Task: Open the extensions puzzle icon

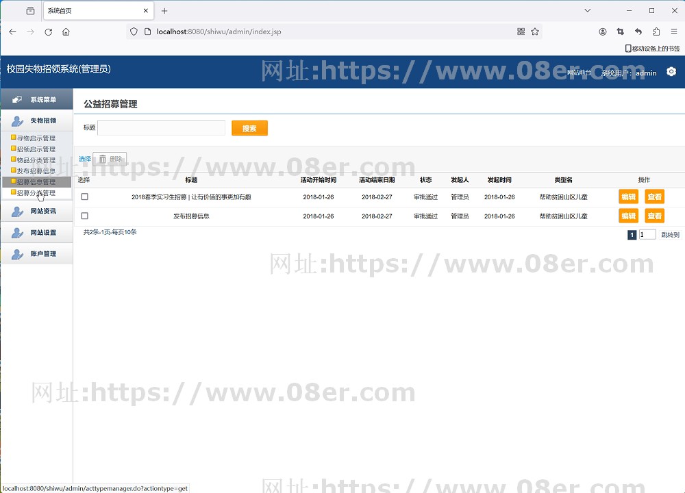Action: coord(656,31)
